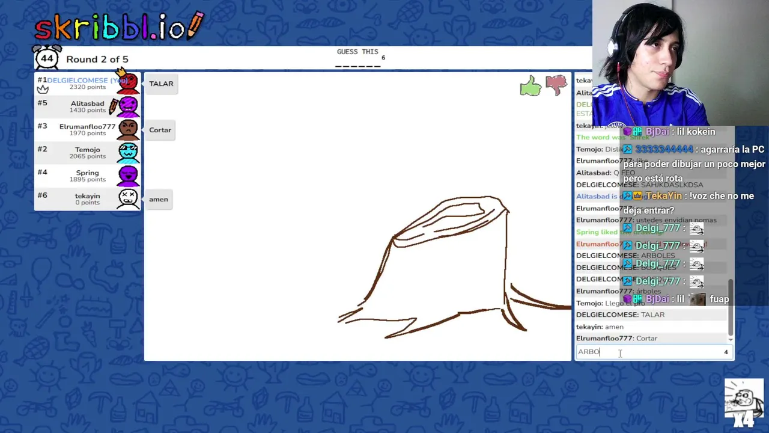Click the crown icon under rank #1
Screen dimensions: 769x433
point(43,90)
